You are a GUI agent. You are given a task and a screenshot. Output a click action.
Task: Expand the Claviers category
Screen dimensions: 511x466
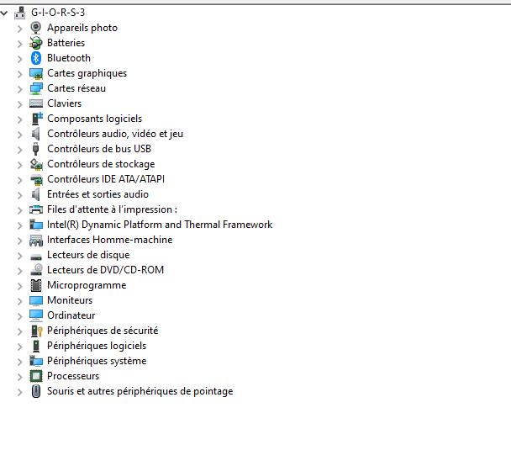[20, 104]
